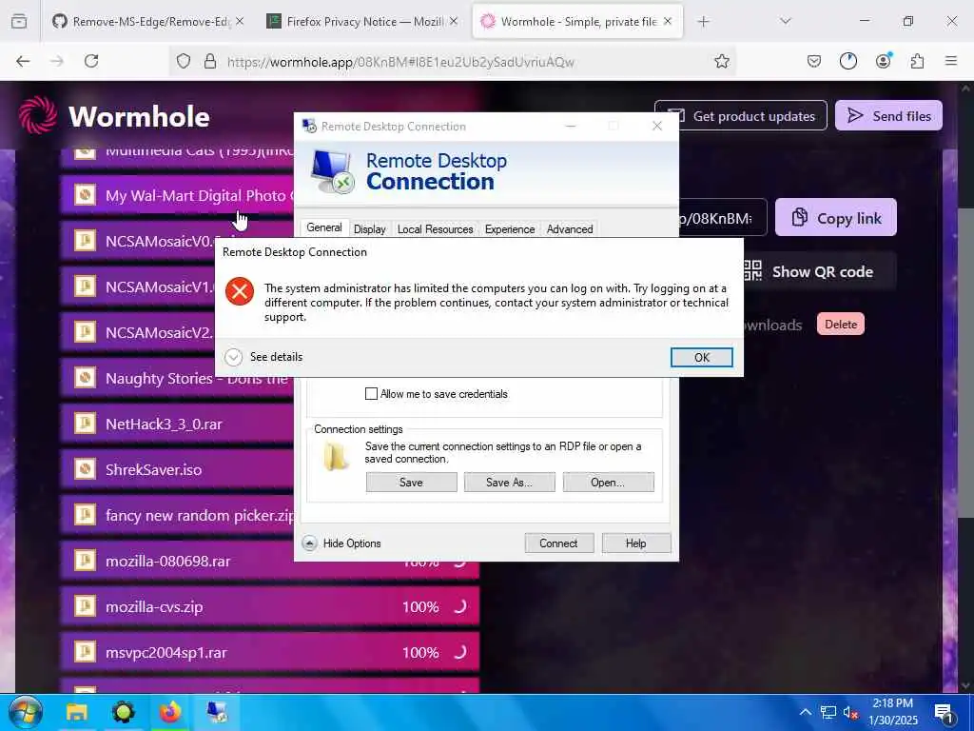This screenshot has height=731, width=974.
Task: Click the Firefox View icon in tab bar
Action: click(19, 22)
